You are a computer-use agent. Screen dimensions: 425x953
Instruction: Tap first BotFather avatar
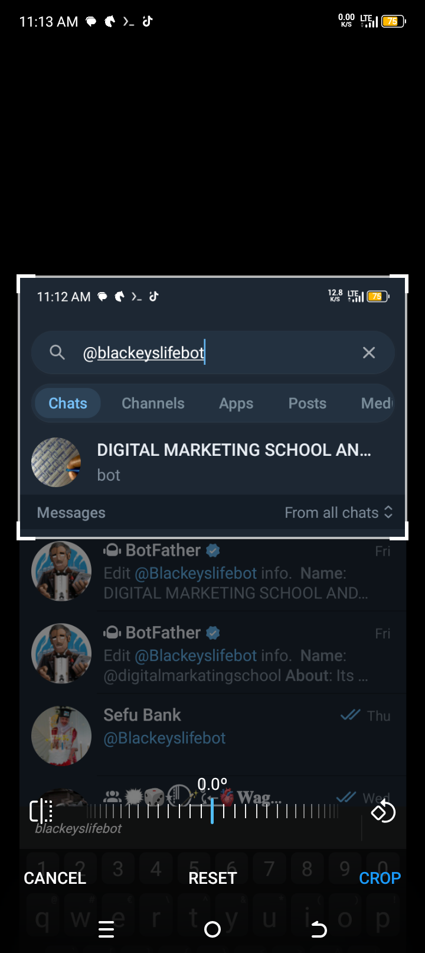(x=61, y=571)
